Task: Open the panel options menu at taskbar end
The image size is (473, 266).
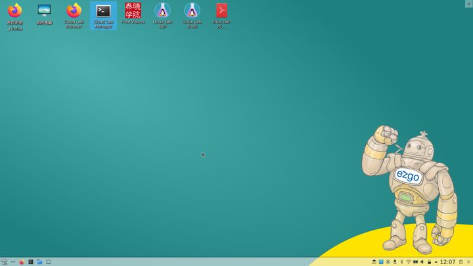Action: coord(468,262)
